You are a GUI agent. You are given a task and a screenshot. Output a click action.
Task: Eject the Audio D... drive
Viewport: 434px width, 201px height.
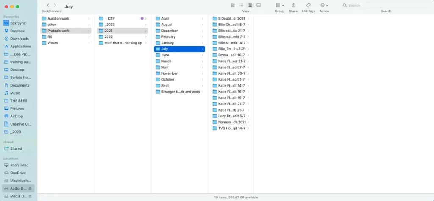click(x=31, y=188)
